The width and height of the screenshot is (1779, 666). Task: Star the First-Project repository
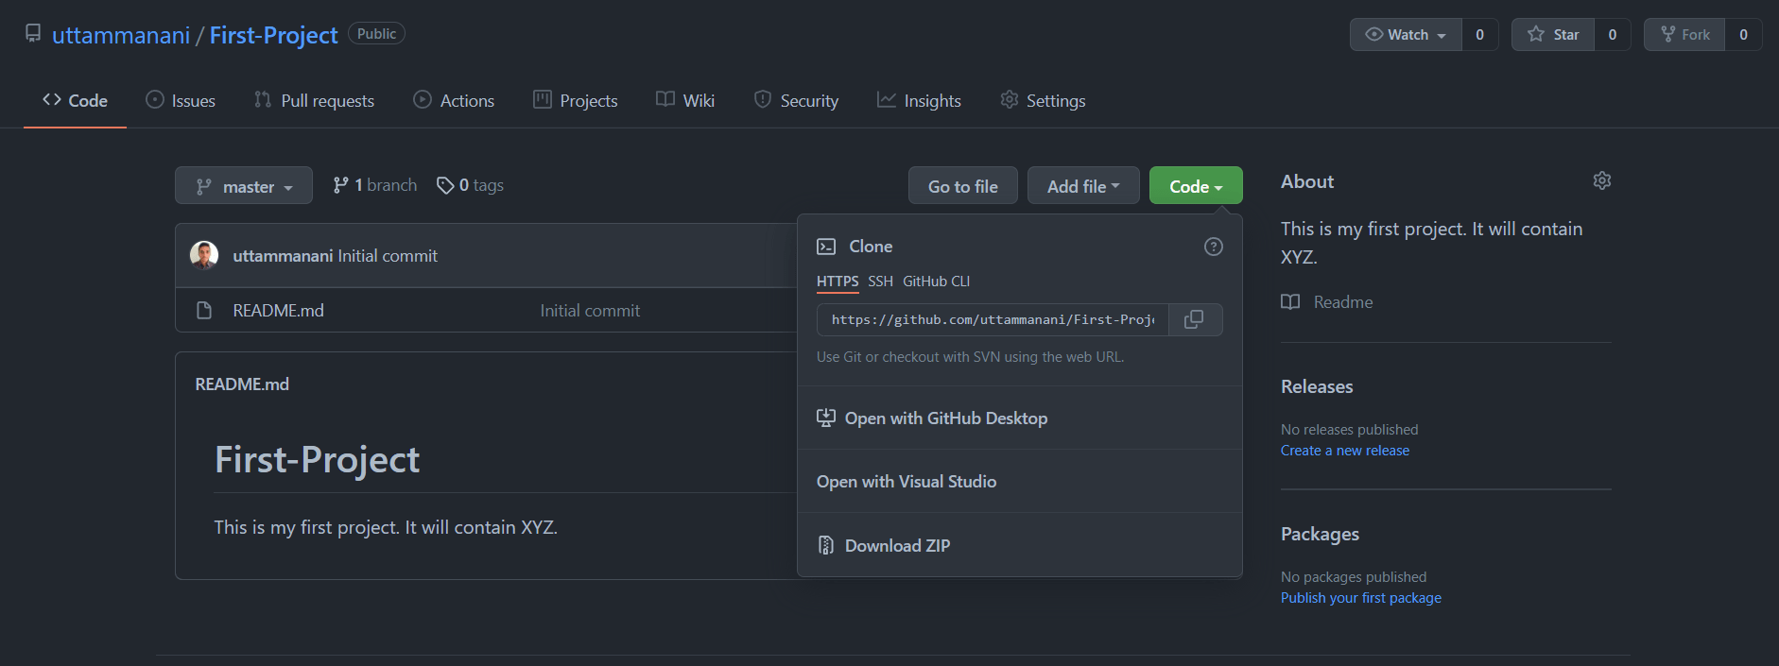[1553, 35]
